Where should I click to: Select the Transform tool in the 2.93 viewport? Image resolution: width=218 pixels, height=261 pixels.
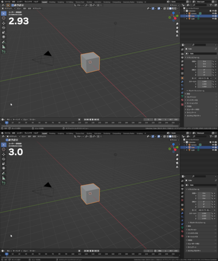[x=3, y=37]
